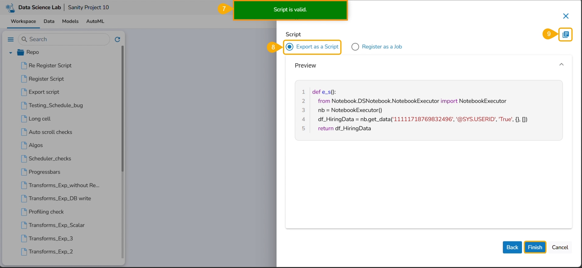Click the copy script icon
Image resolution: width=582 pixels, height=268 pixels.
(x=565, y=35)
